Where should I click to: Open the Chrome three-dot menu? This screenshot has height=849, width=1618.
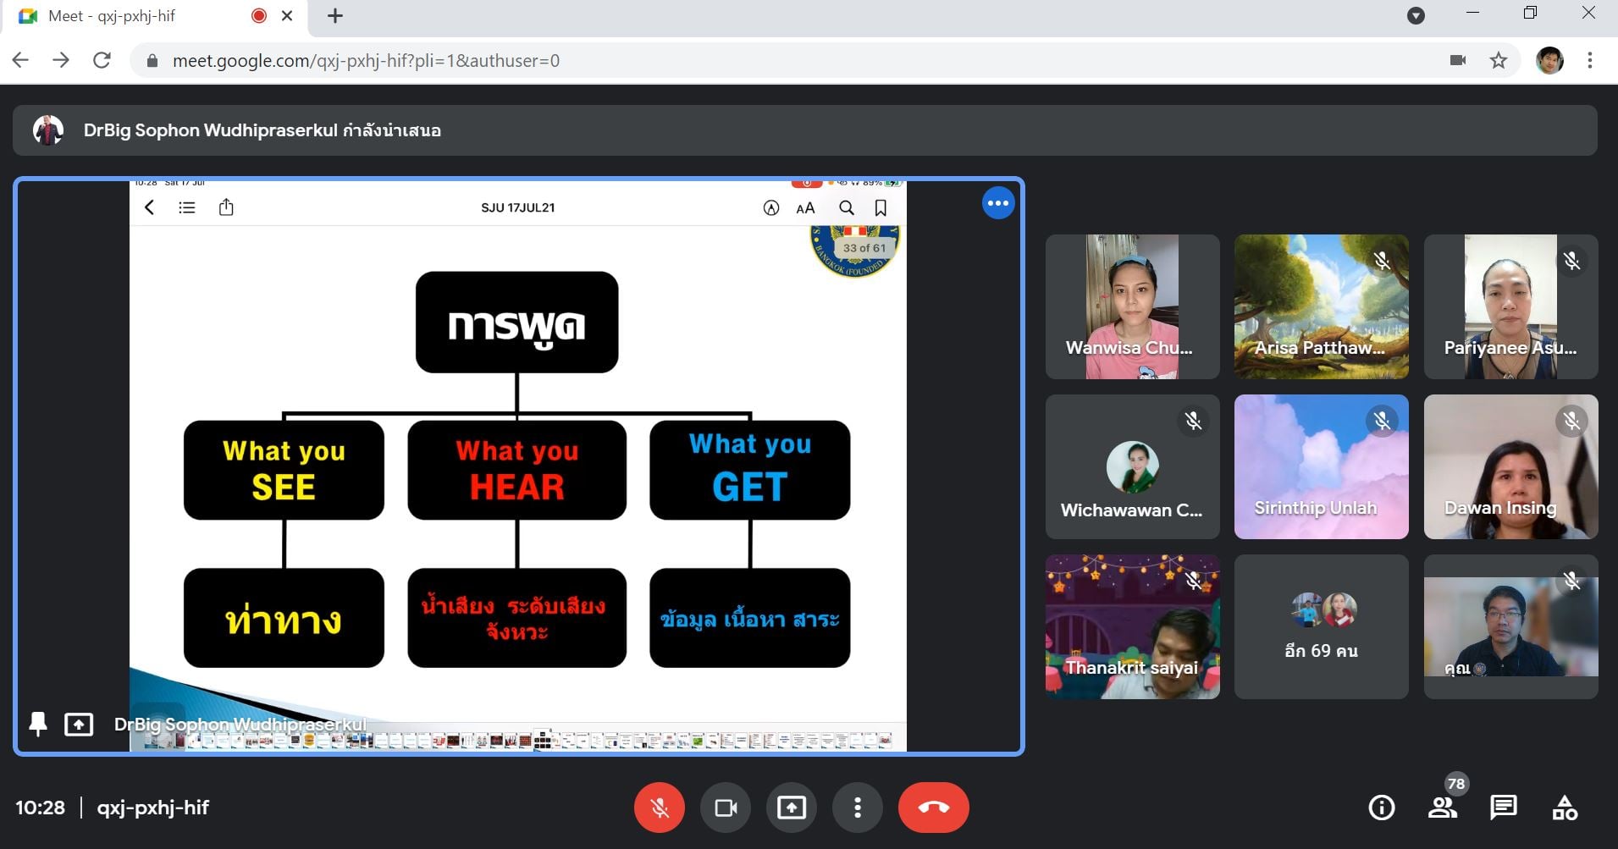1589,60
